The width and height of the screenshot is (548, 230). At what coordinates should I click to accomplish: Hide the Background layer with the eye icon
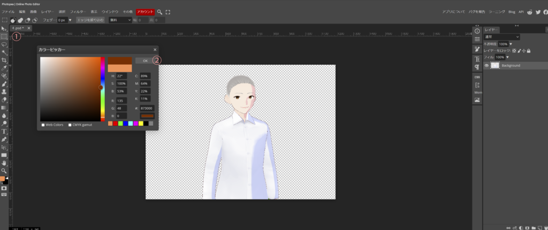(x=486, y=66)
